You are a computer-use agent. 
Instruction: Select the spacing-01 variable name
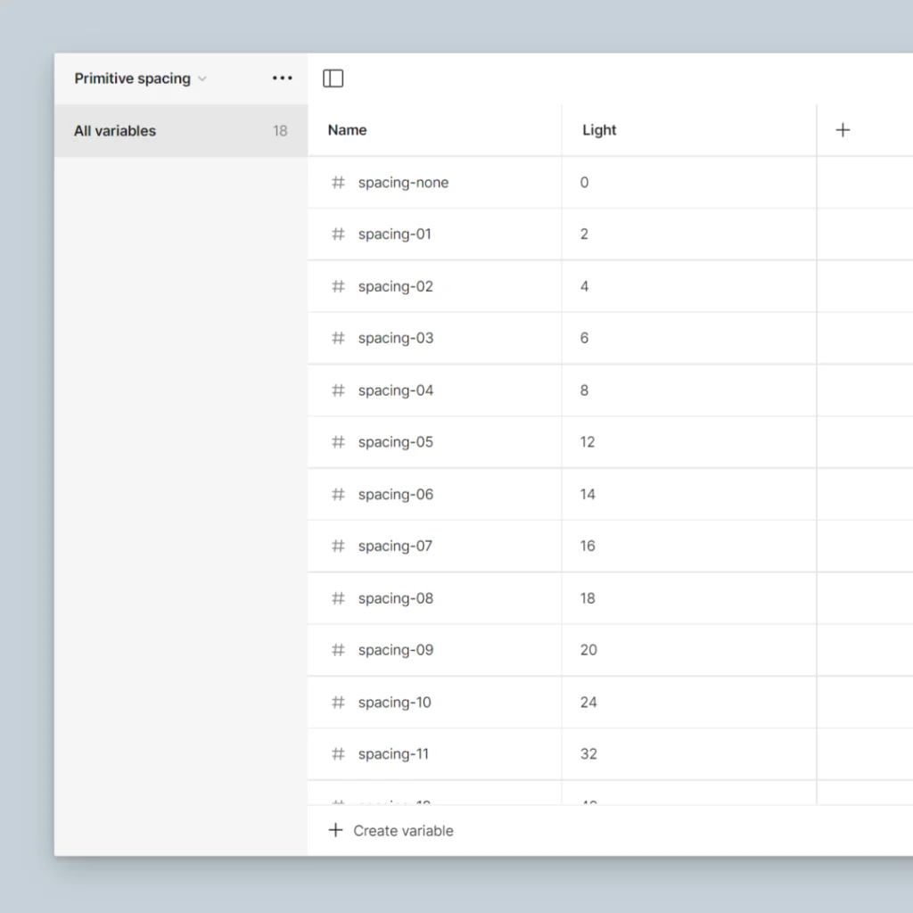point(394,234)
